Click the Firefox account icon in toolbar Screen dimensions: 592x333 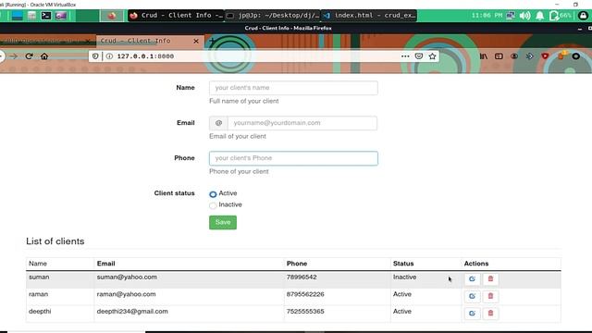514,56
